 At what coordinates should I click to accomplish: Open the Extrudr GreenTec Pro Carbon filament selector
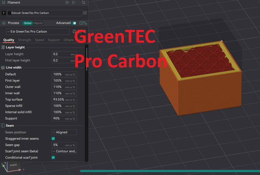(45, 13)
